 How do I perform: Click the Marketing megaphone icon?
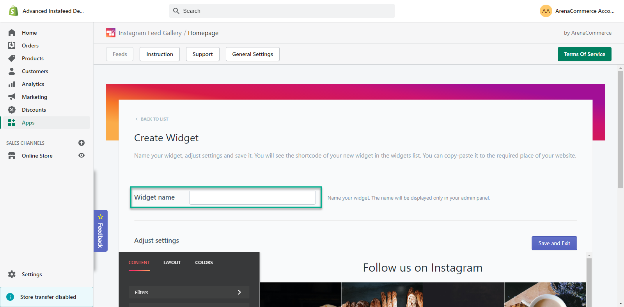[x=12, y=97]
